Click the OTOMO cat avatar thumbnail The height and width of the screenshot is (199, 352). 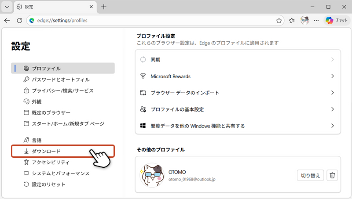pyautogui.click(x=152, y=175)
